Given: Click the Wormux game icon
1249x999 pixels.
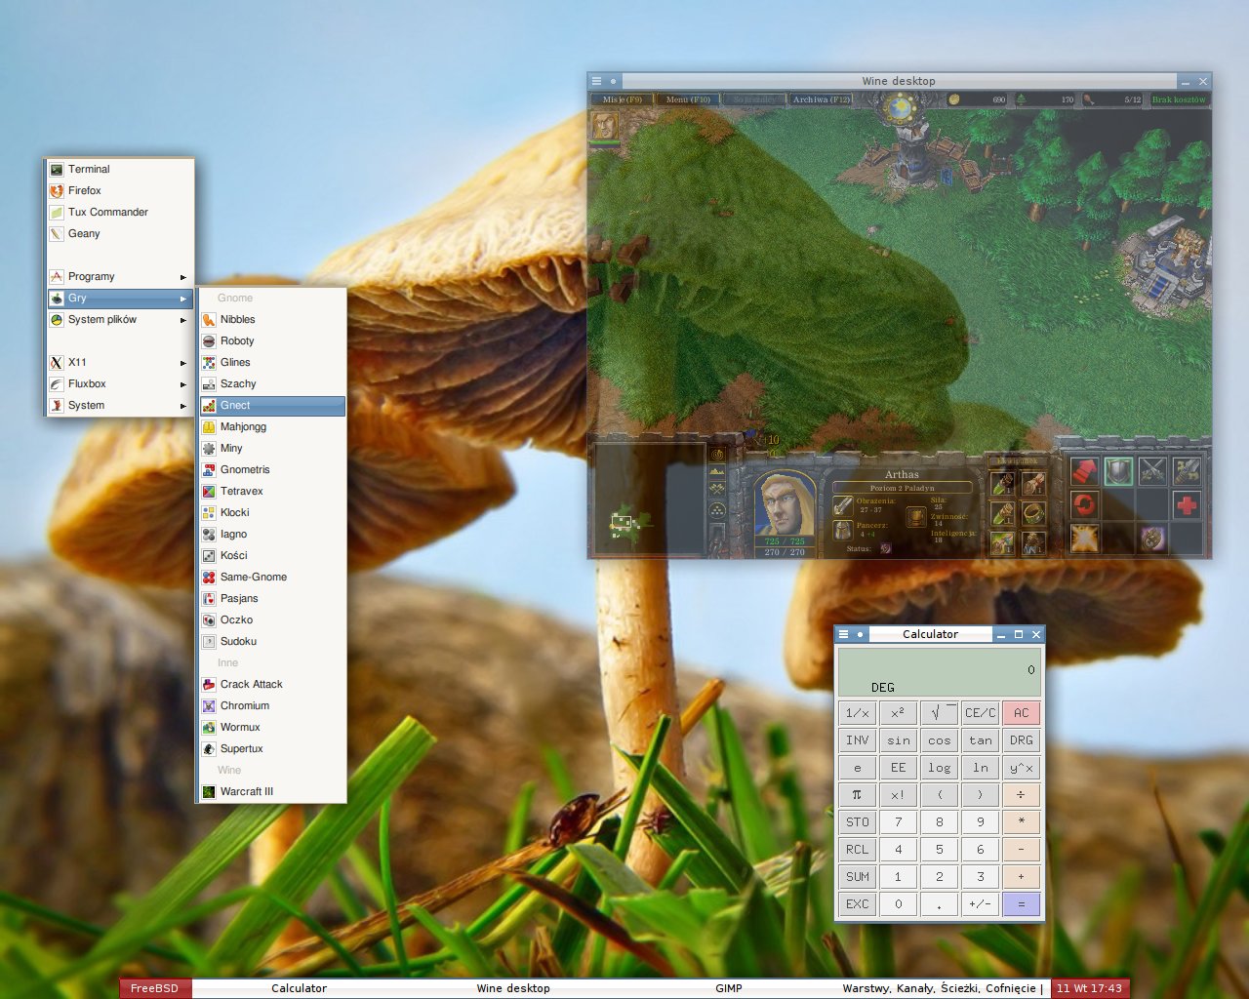Looking at the screenshot, I should tap(209, 727).
